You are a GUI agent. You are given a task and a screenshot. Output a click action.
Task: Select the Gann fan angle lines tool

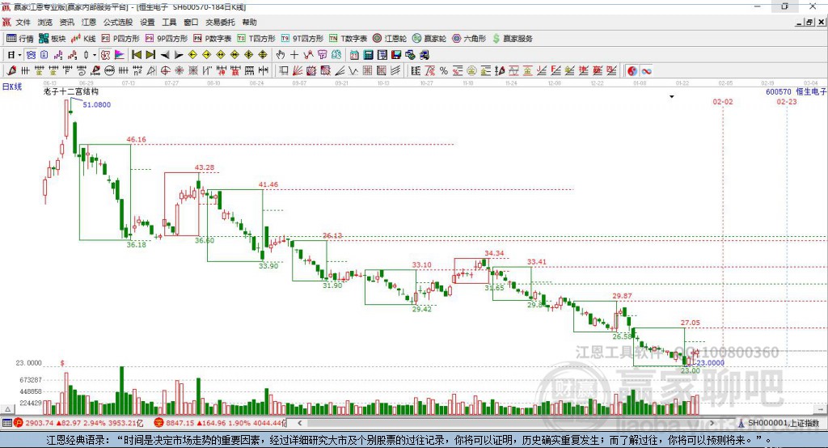298,70
